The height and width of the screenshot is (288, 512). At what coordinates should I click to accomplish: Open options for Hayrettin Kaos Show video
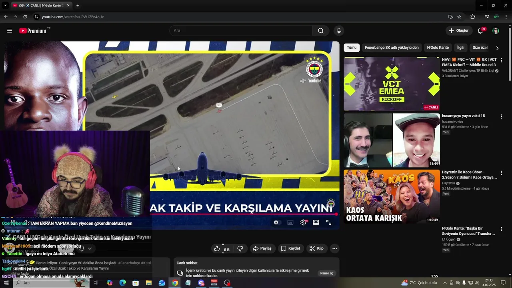pyautogui.click(x=501, y=172)
